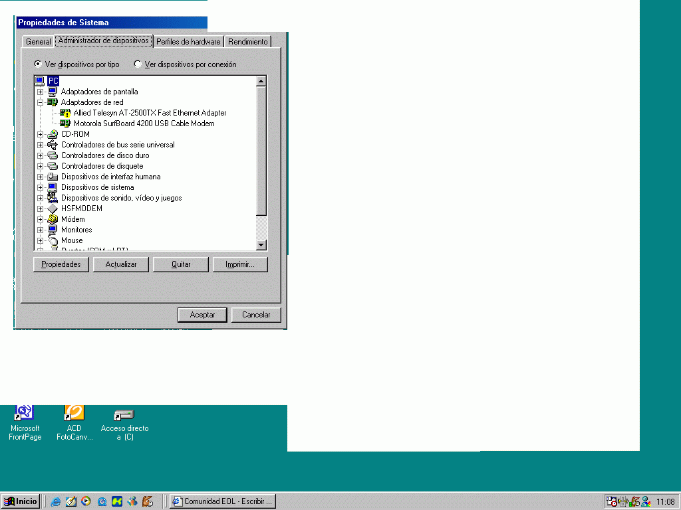Select the Administrador de dispositivos tab
681x510 pixels.
pos(103,41)
